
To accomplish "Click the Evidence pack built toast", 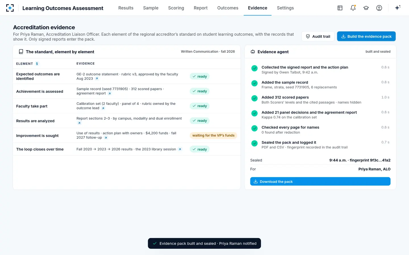I will coord(204,243).
